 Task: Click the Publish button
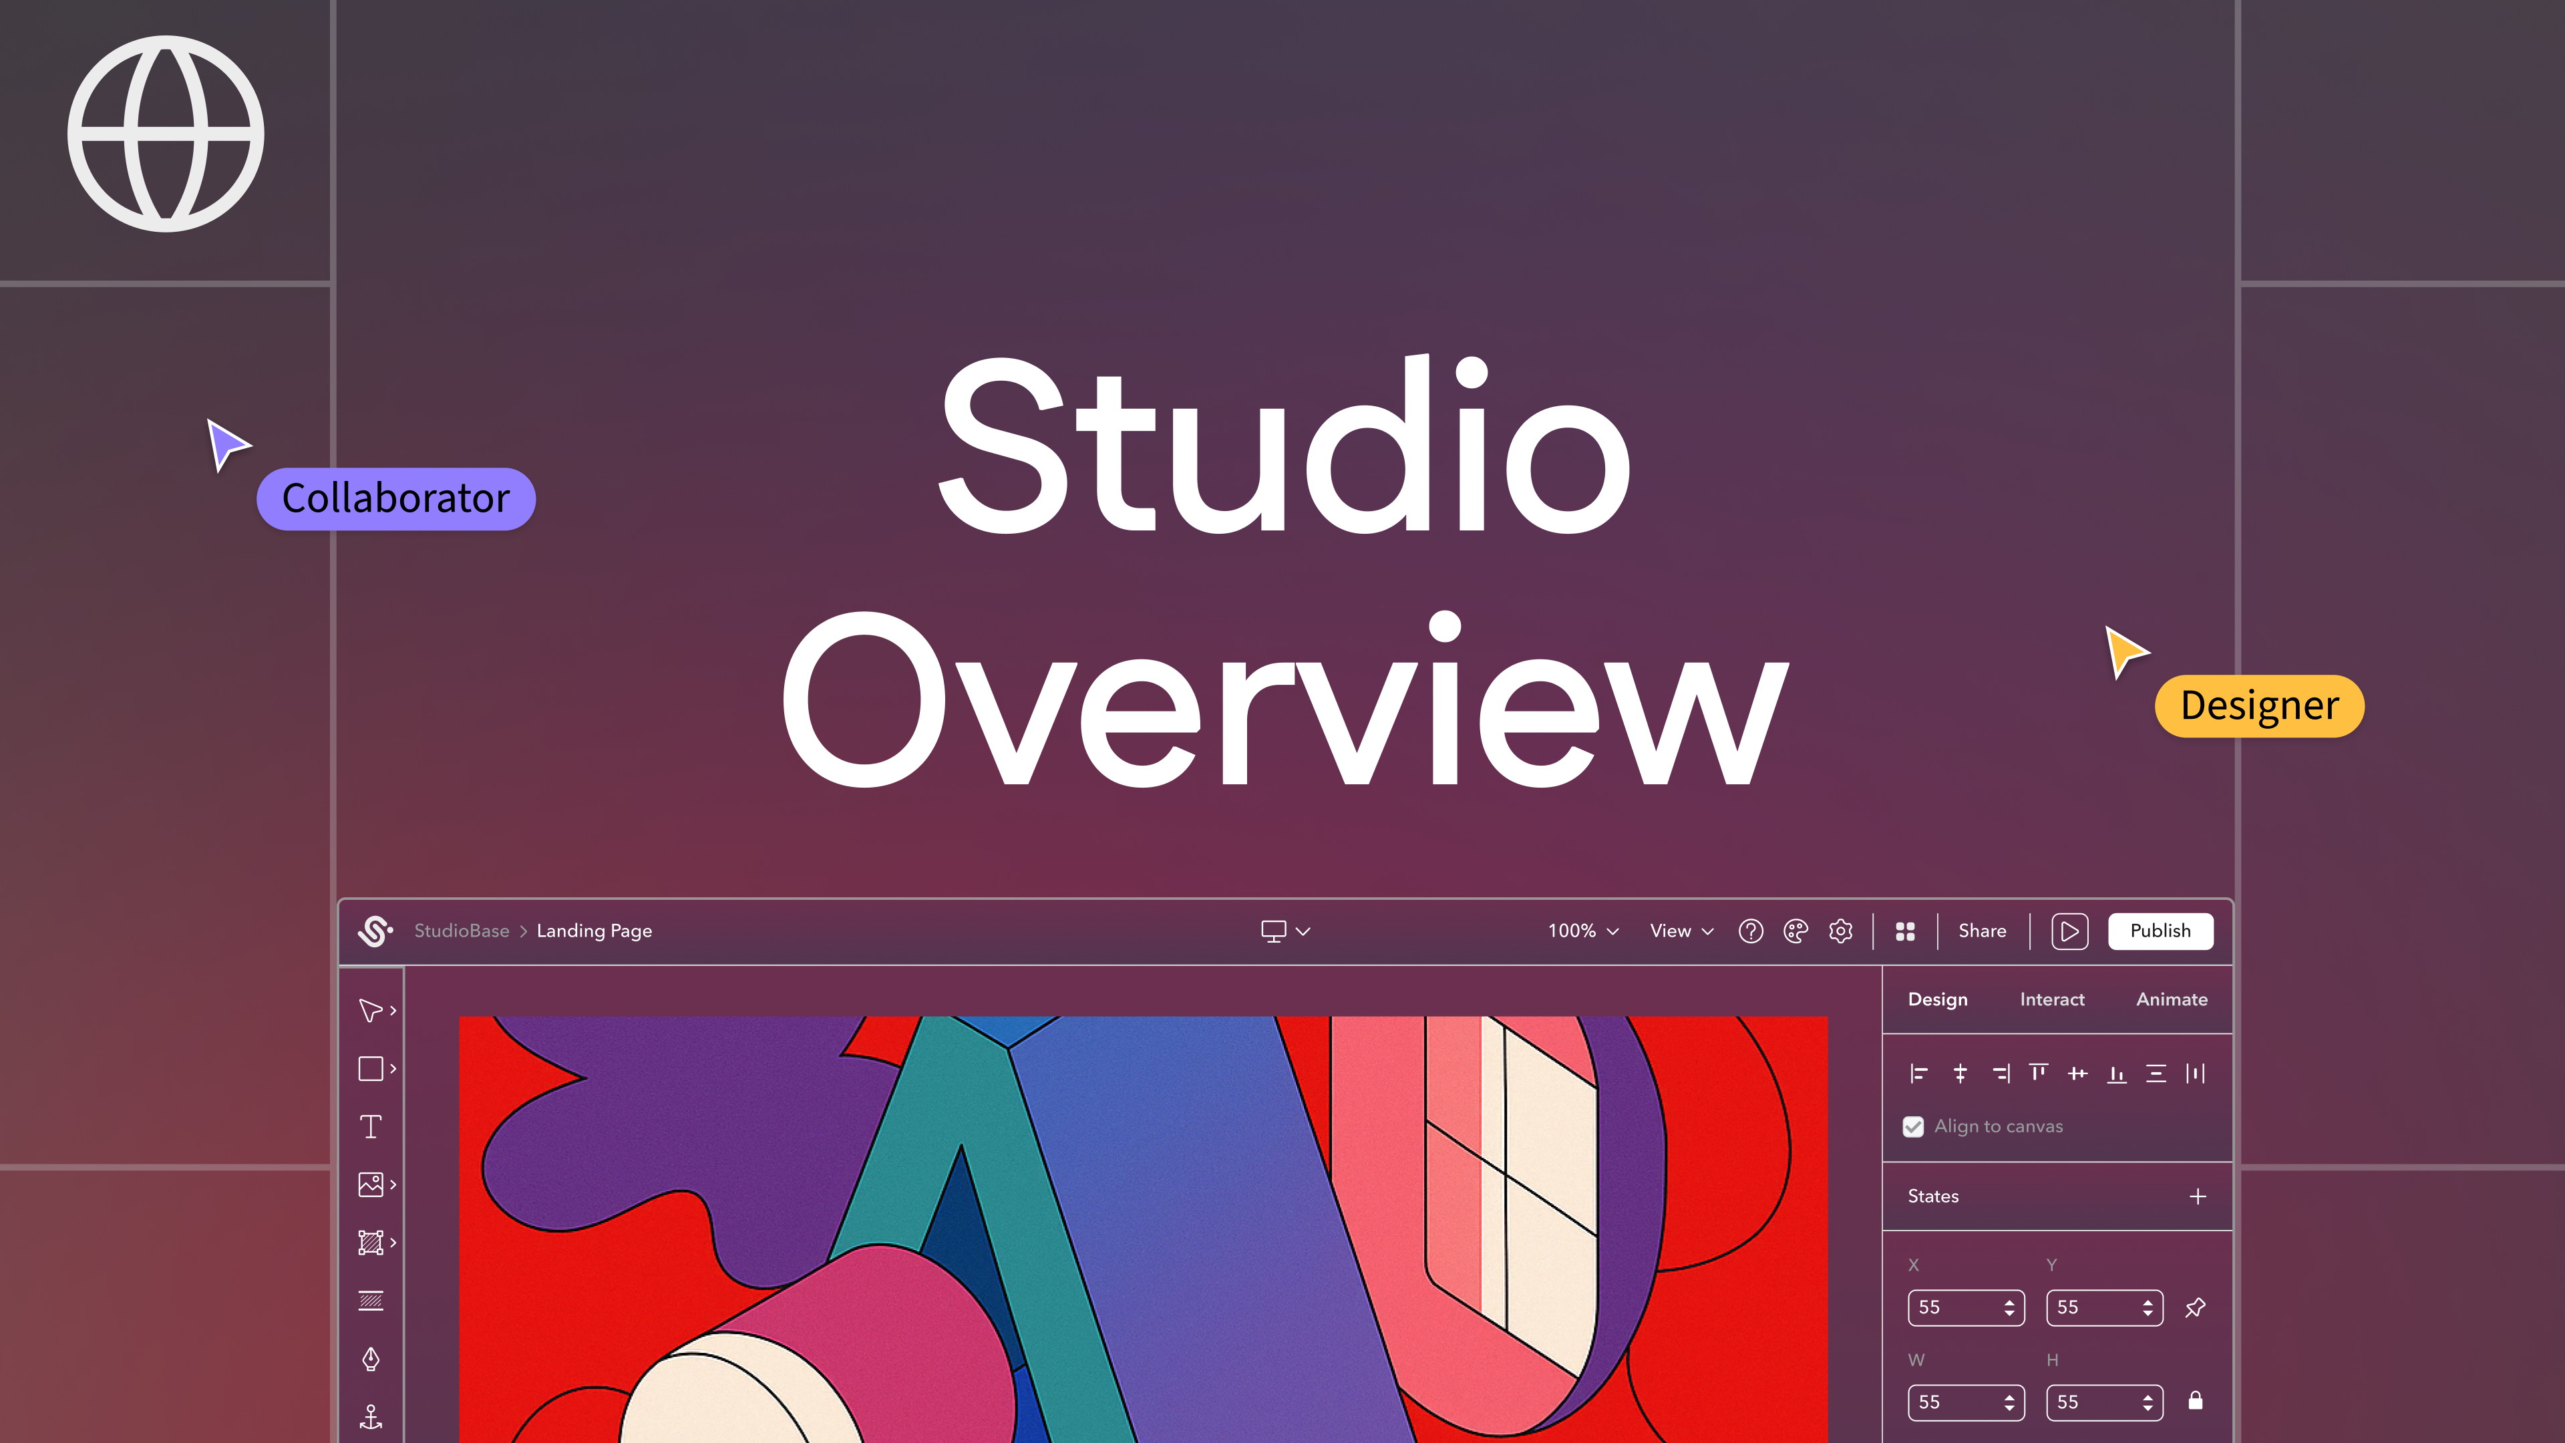pos(2160,931)
